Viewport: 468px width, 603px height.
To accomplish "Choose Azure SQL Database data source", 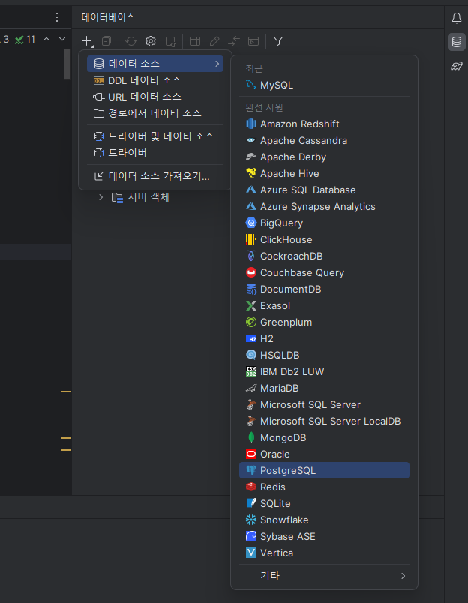I will [x=324, y=190].
